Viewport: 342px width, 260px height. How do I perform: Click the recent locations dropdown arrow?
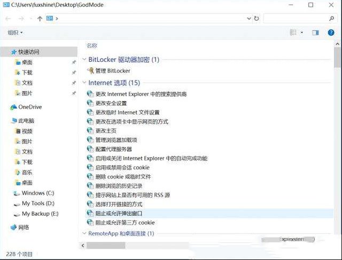(31, 19)
